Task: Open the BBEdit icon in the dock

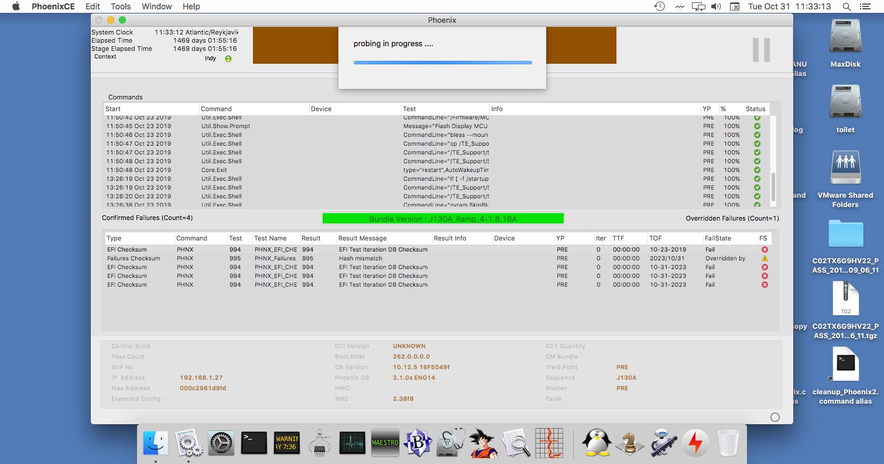Action: point(418,443)
